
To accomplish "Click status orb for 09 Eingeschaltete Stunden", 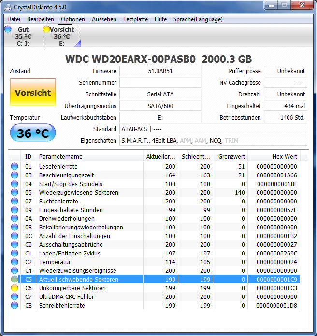I will (14, 210).
